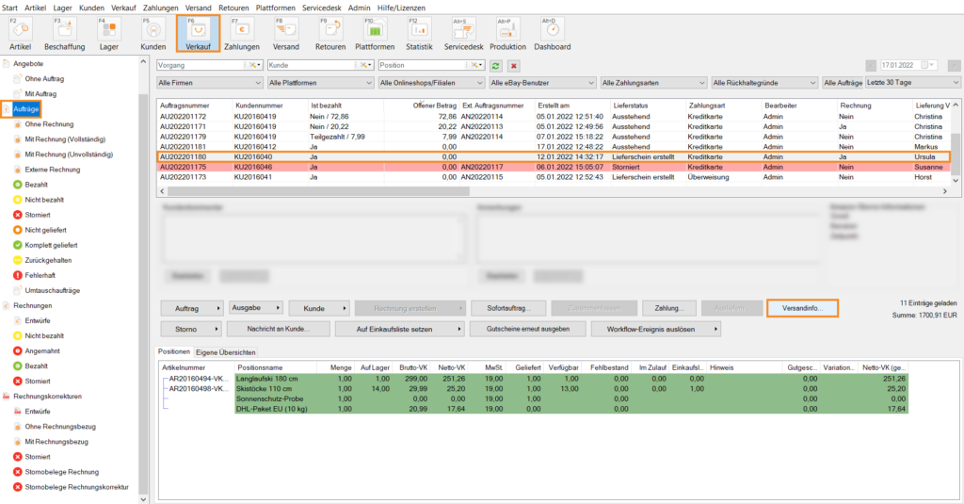Expand the Alle Firmen dropdown
Viewport: 964px width, 504px height.
[210, 83]
